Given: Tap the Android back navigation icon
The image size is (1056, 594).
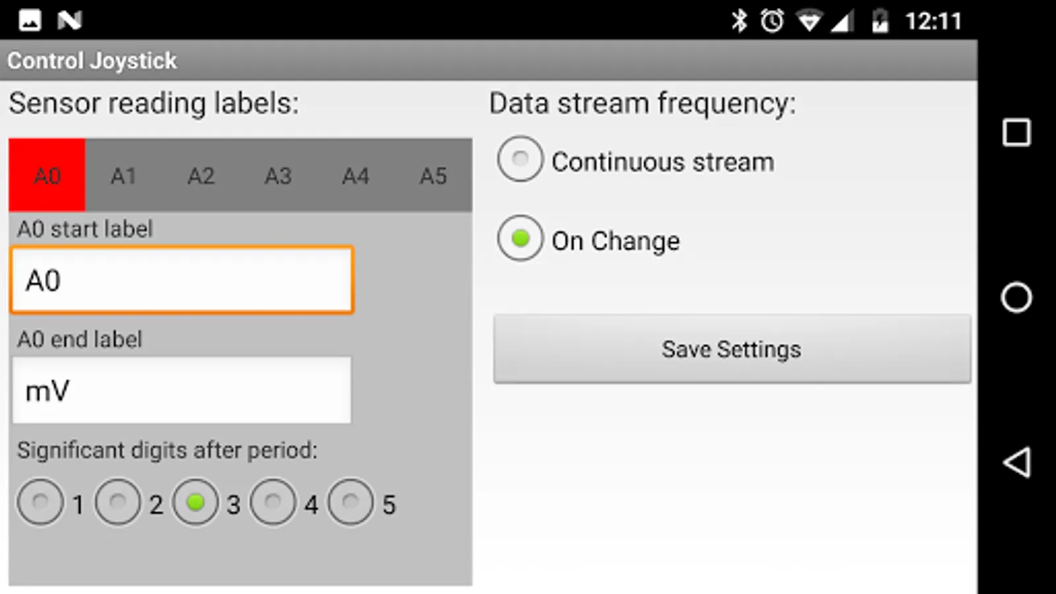Looking at the screenshot, I should [x=1016, y=462].
